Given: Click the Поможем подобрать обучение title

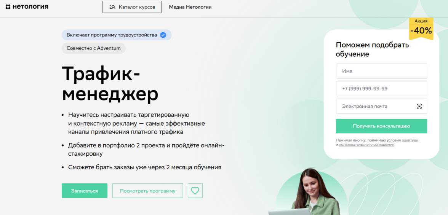Looking at the screenshot, I should pos(373,49).
